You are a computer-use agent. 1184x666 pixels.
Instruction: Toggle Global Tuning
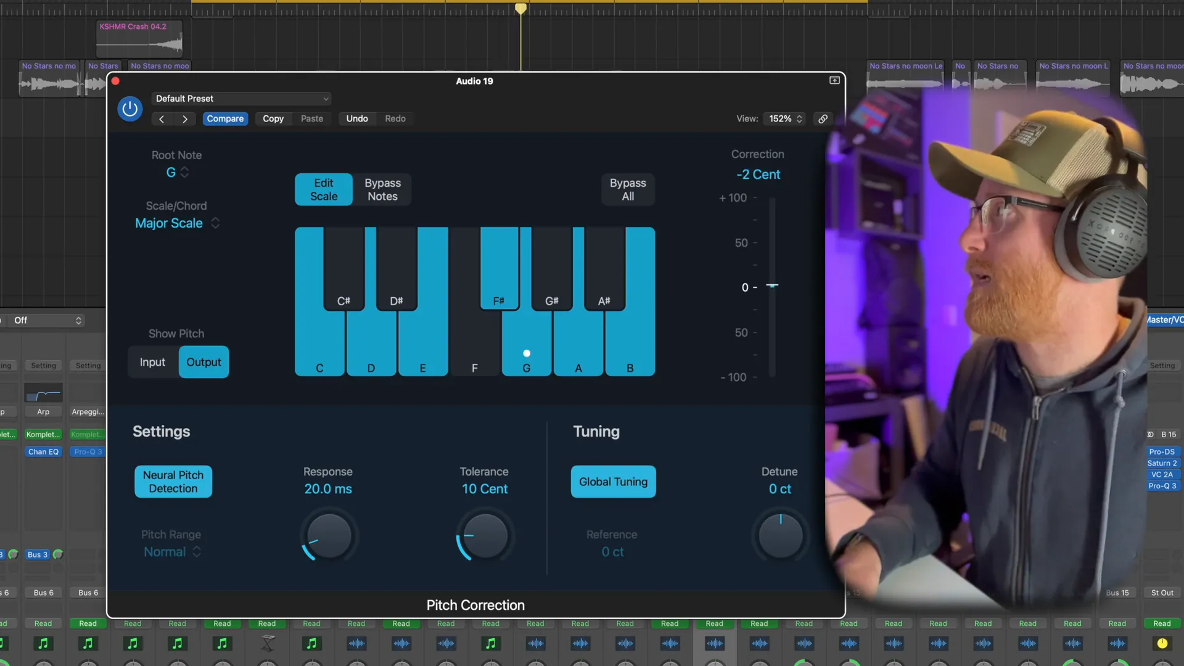613,482
